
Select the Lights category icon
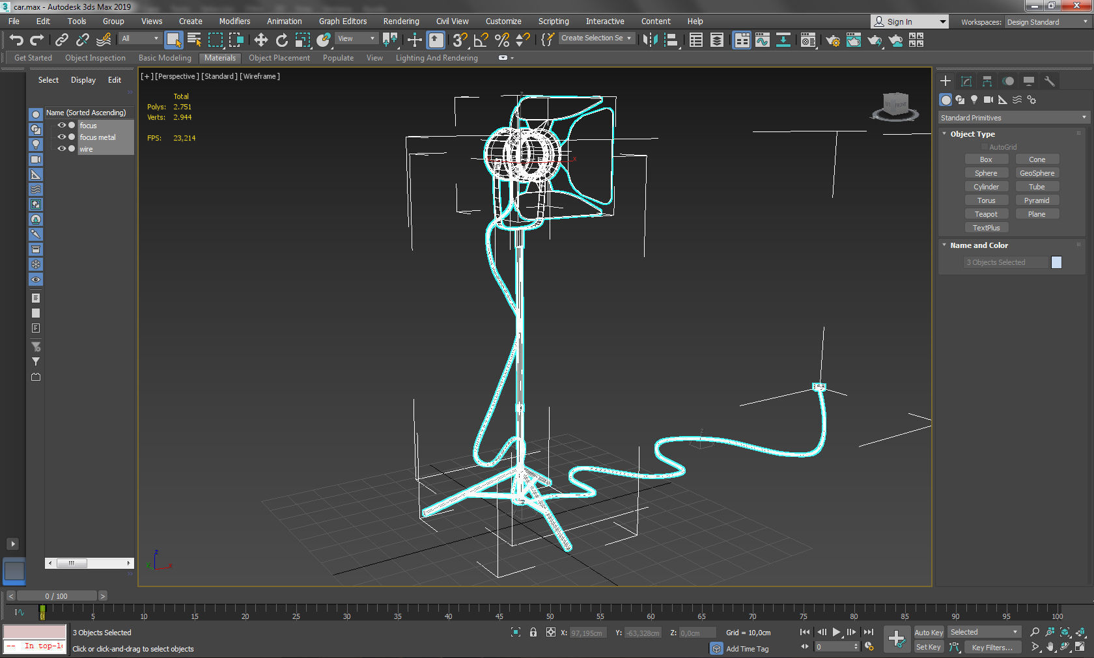974,100
